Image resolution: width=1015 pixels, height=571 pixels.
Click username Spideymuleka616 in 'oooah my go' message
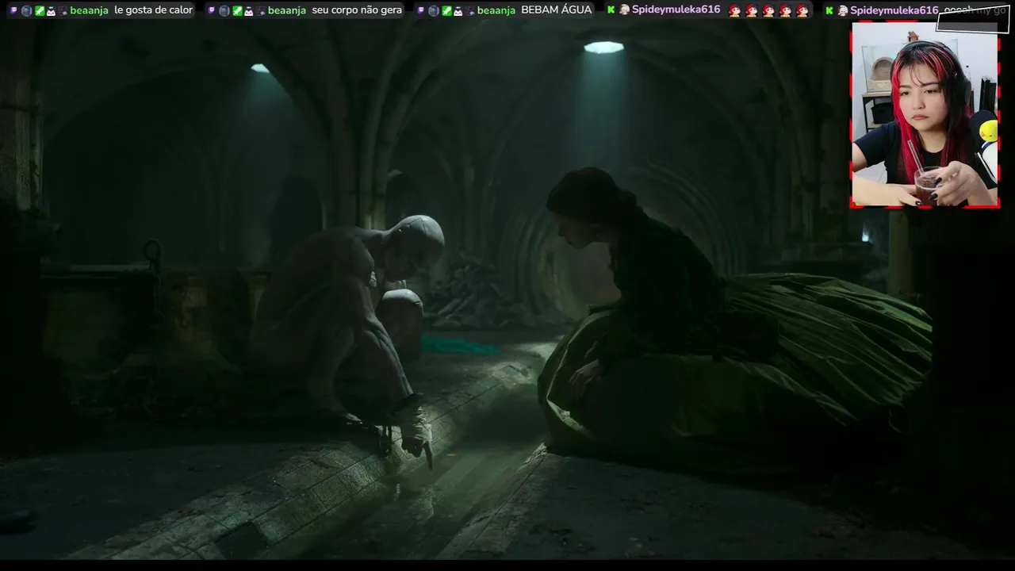pos(894,10)
